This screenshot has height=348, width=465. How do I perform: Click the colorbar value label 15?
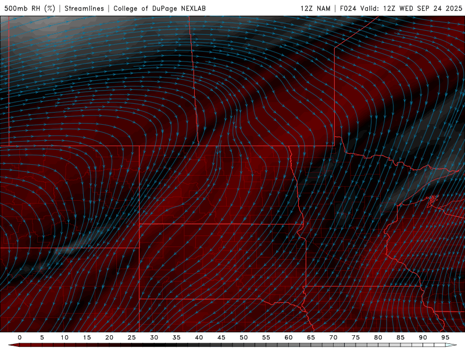click(x=87, y=338)
